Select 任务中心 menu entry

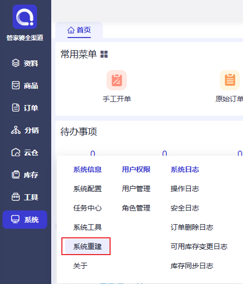coord(87,208)
